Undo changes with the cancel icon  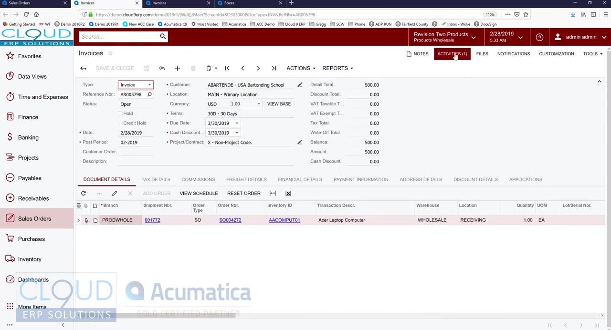click(x=162, y=68)
